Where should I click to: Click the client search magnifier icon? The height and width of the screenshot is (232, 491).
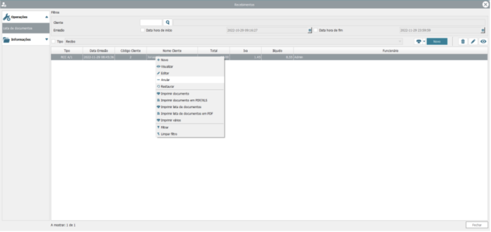pos(168,22)
